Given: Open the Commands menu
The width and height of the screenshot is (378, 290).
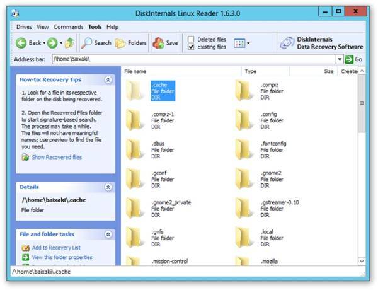Looking at the screenshot, I should click(69, 26).
